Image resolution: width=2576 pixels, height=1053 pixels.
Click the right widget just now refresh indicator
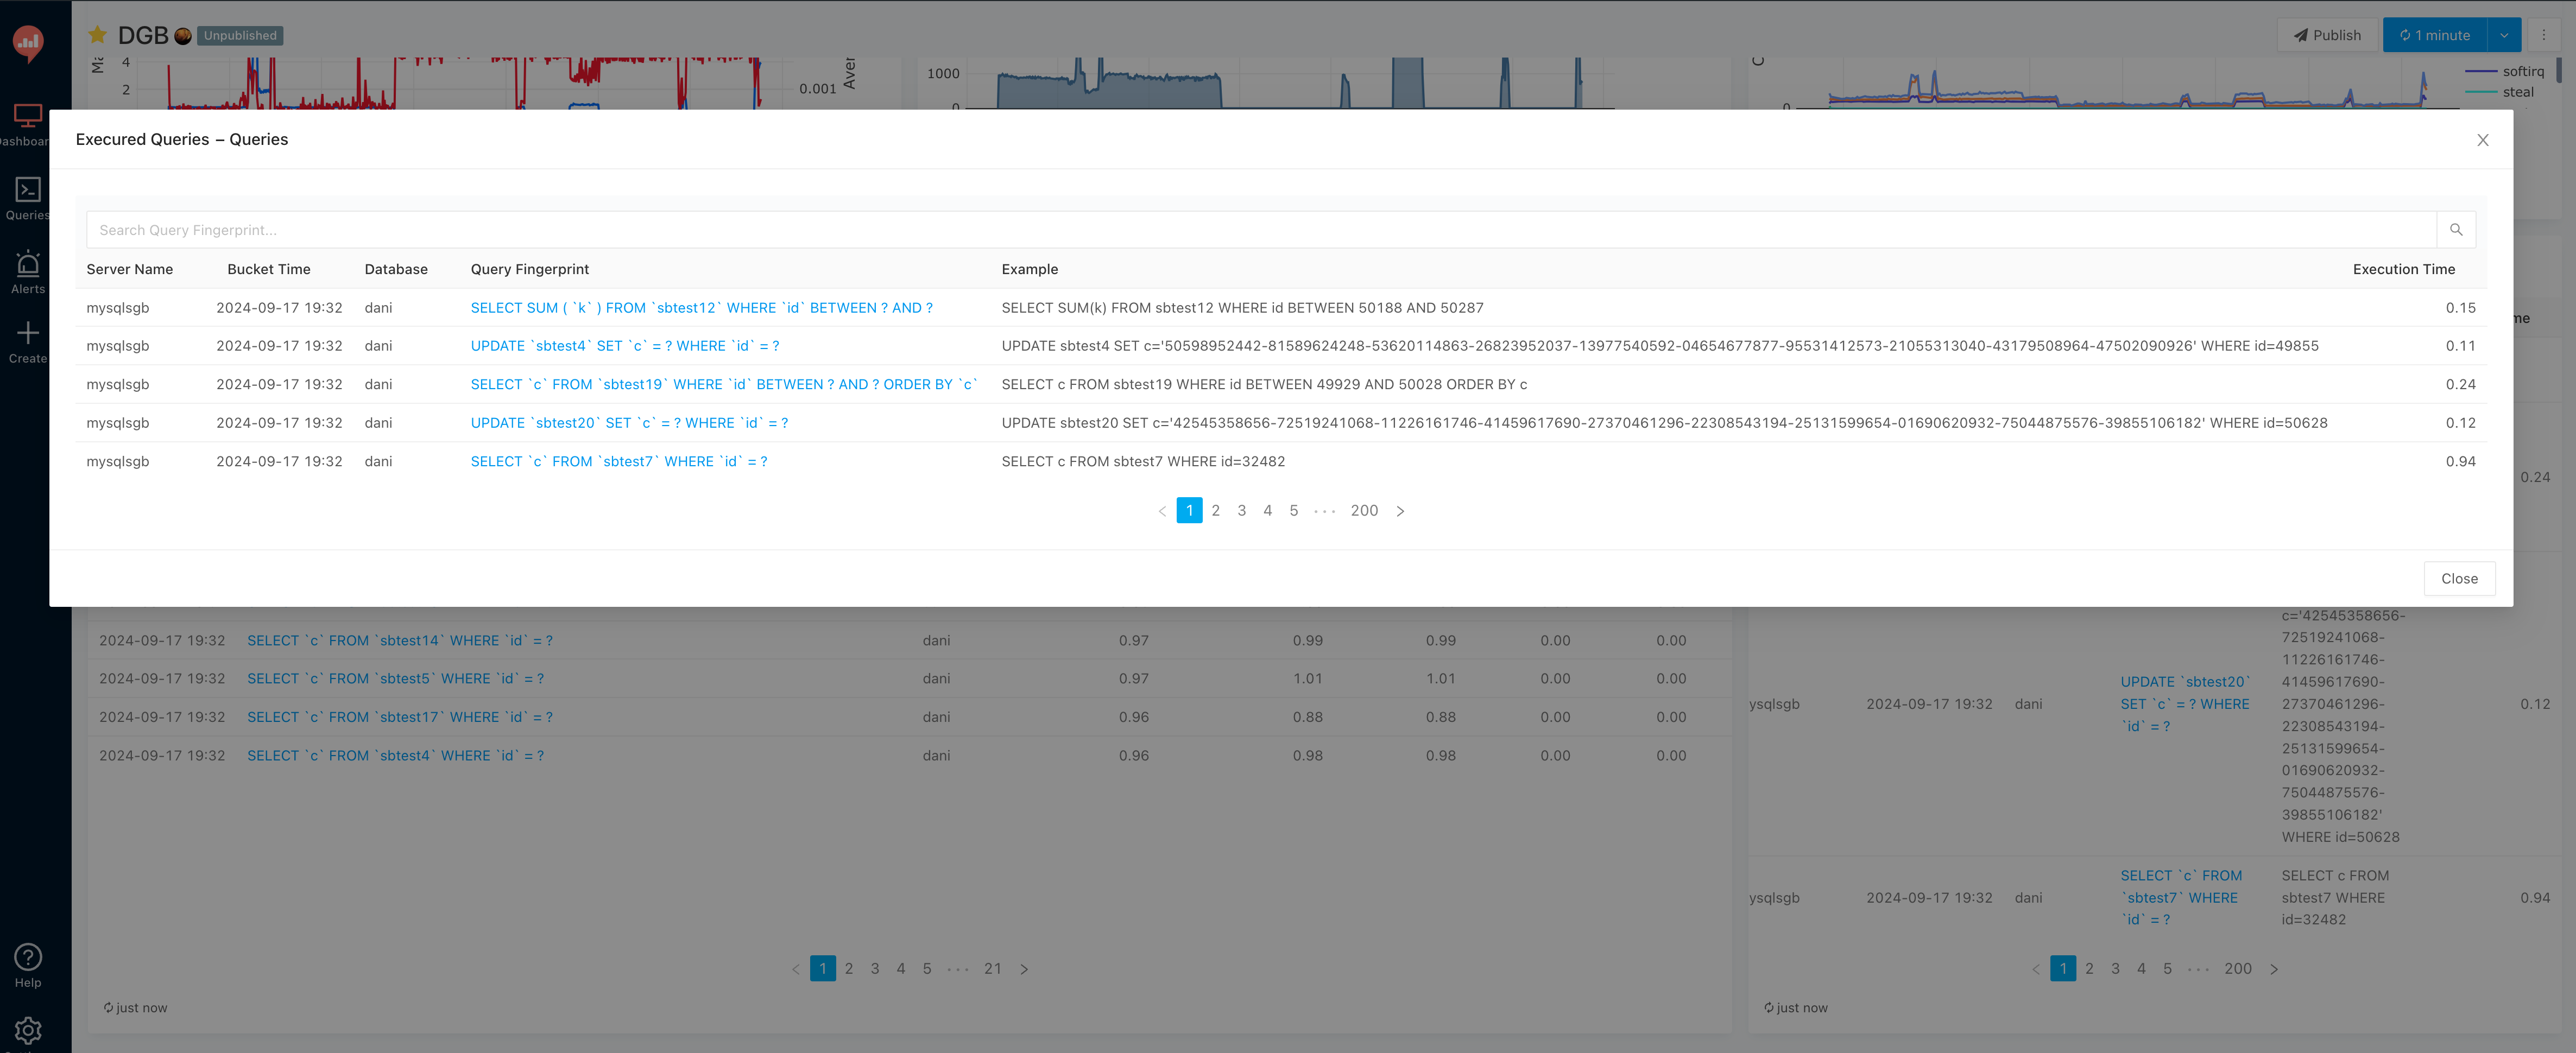point(1795,1008)
